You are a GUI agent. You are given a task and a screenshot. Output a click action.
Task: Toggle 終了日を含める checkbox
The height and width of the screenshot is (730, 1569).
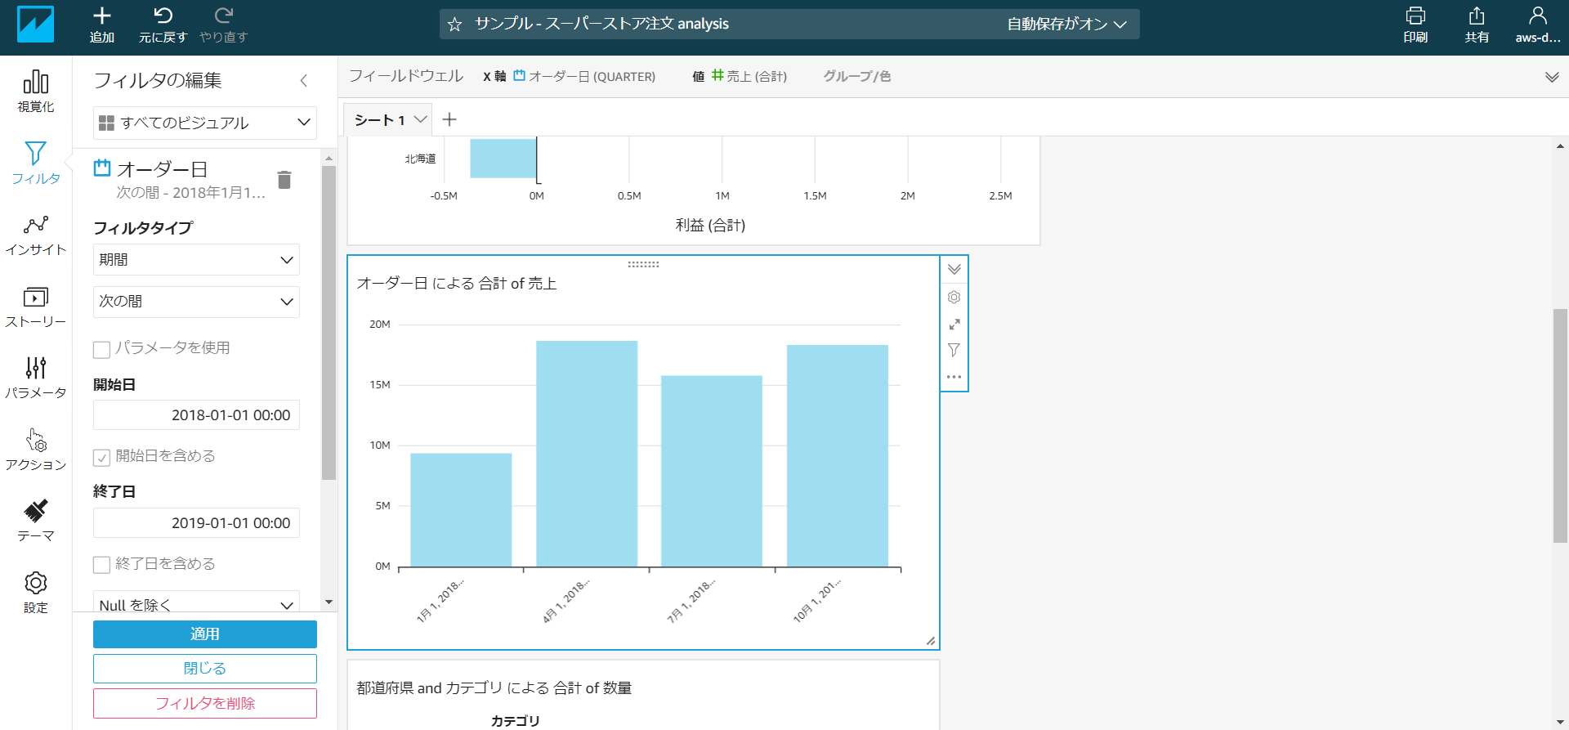[101, 564]
